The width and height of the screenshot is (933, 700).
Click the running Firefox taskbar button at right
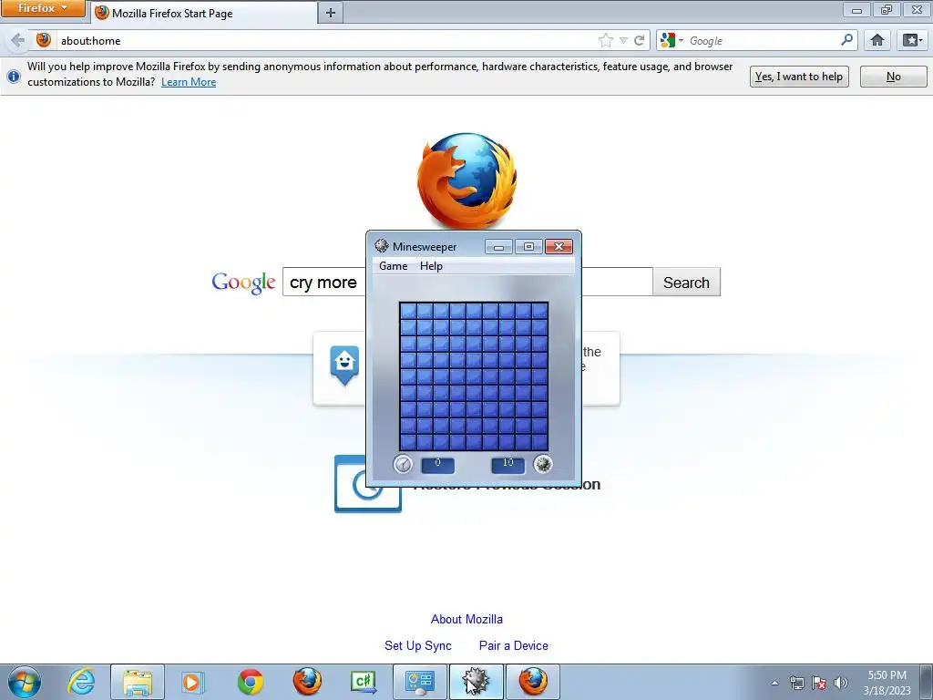coord(532,682)
